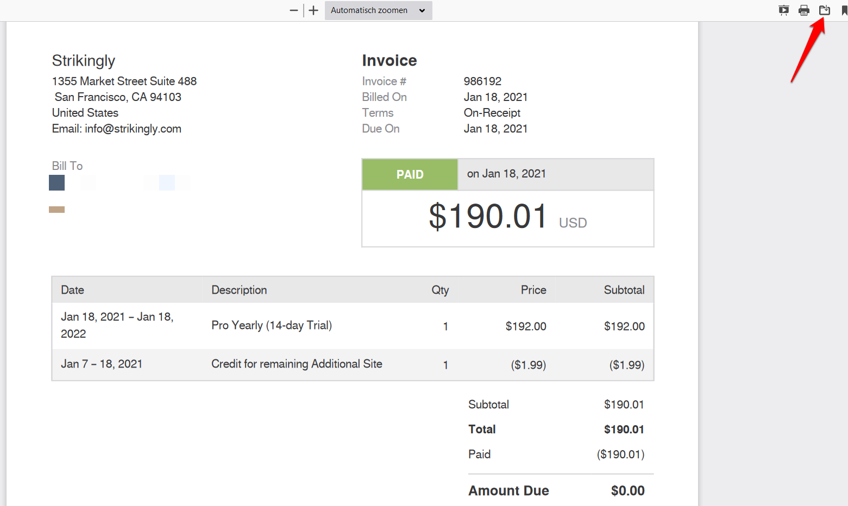Click the Date column header
848x506 pixels.
(72, 290)
